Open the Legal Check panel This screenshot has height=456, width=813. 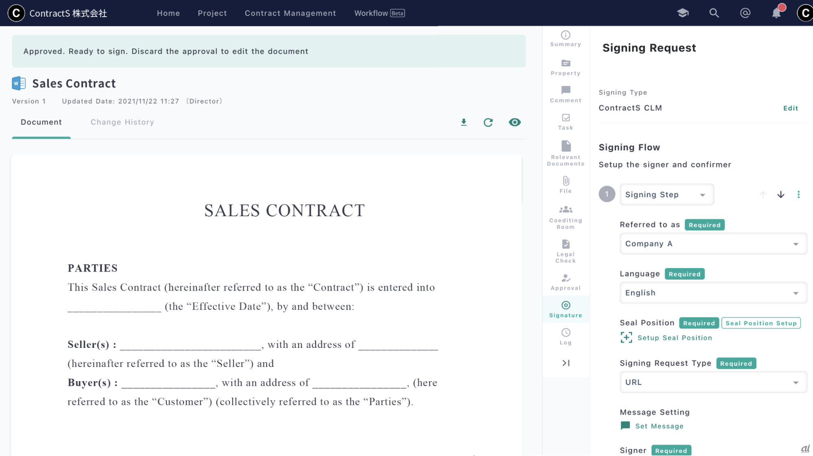pyautogui.click(x=565, y=251)
